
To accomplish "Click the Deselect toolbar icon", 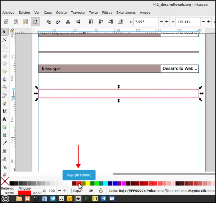I will 26,22.
